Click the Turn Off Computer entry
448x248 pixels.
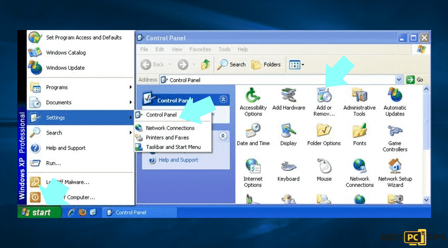(81, 197)
